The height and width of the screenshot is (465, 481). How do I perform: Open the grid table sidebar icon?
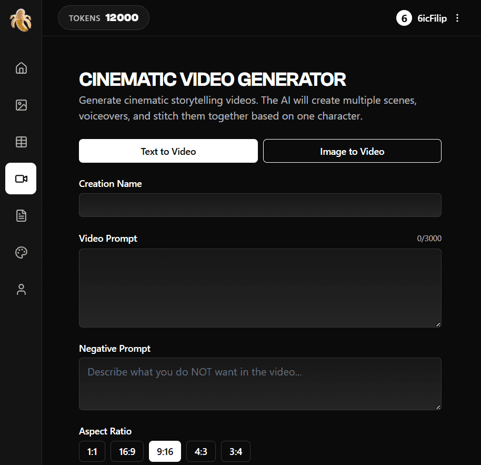[21, 142]
